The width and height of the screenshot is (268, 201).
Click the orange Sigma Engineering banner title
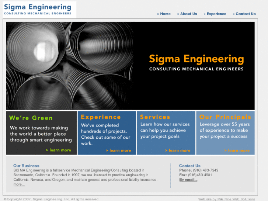click(x=196, y=59)
